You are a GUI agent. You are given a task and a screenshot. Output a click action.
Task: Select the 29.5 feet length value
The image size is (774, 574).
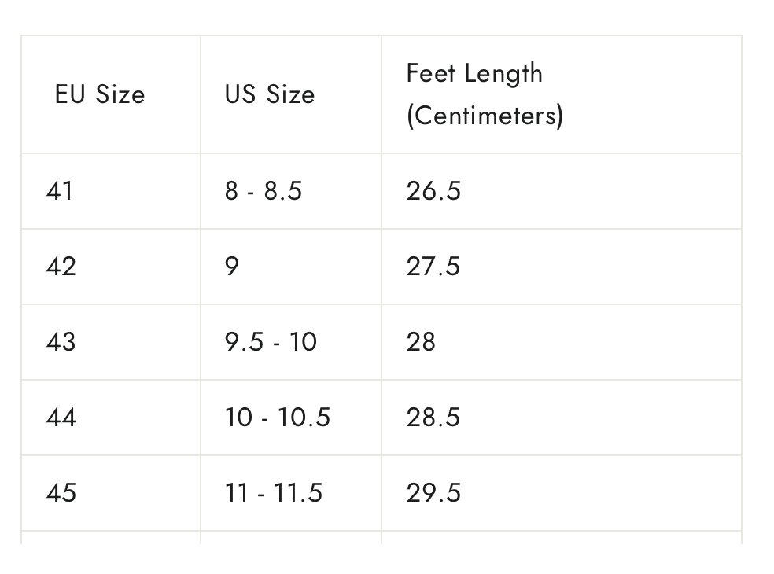(x=433, y=493)
